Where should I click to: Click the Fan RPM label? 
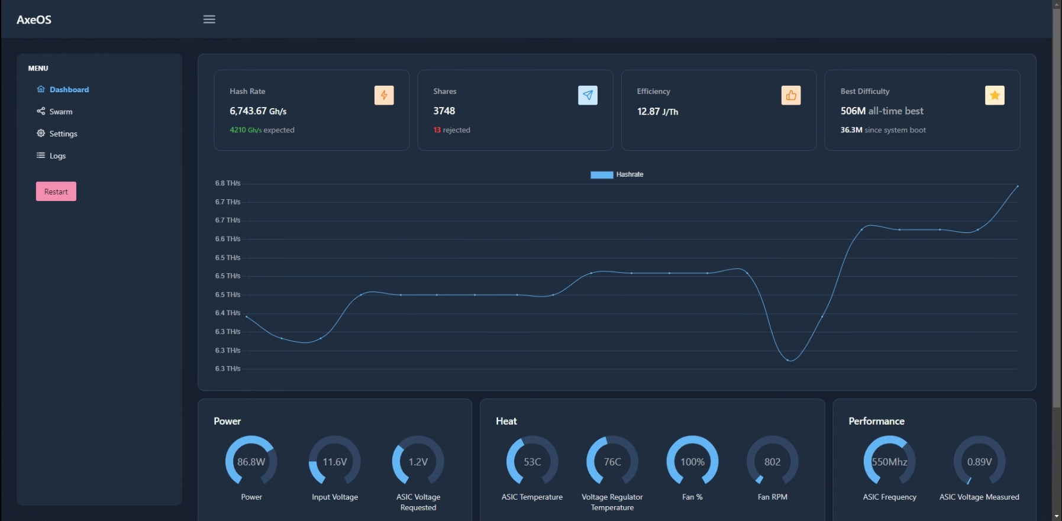click(x=773, y=497)
